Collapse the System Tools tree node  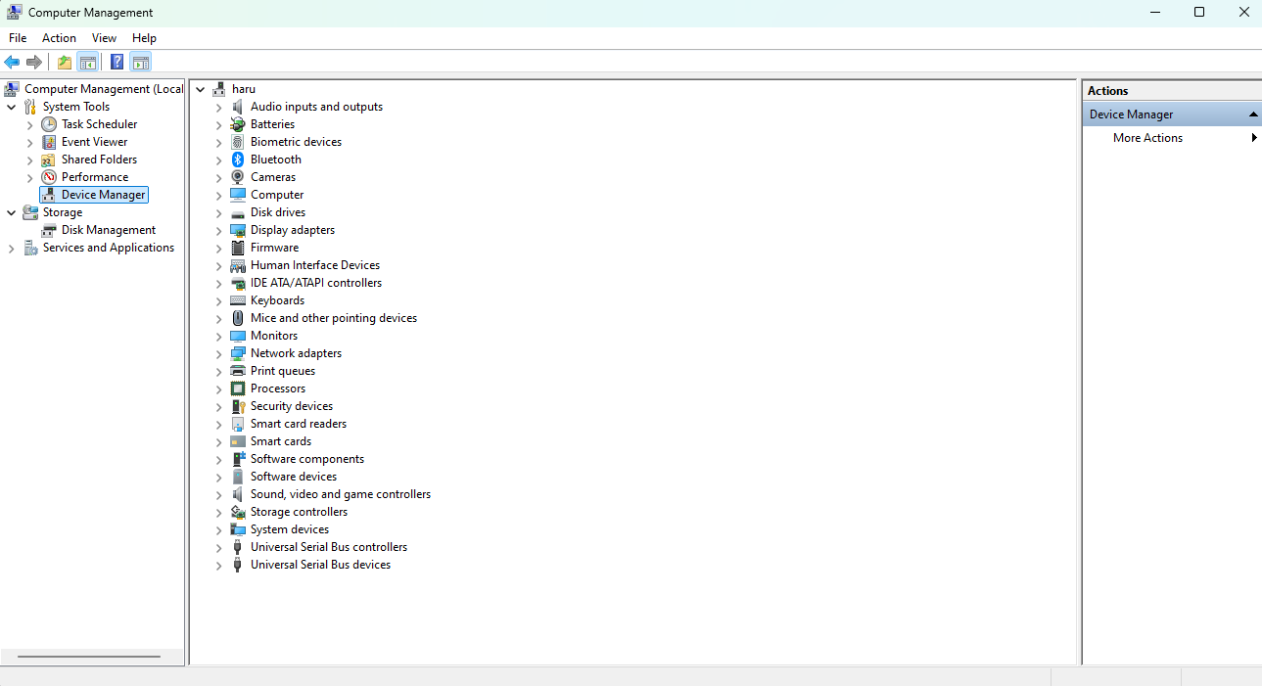click(12, 107)
